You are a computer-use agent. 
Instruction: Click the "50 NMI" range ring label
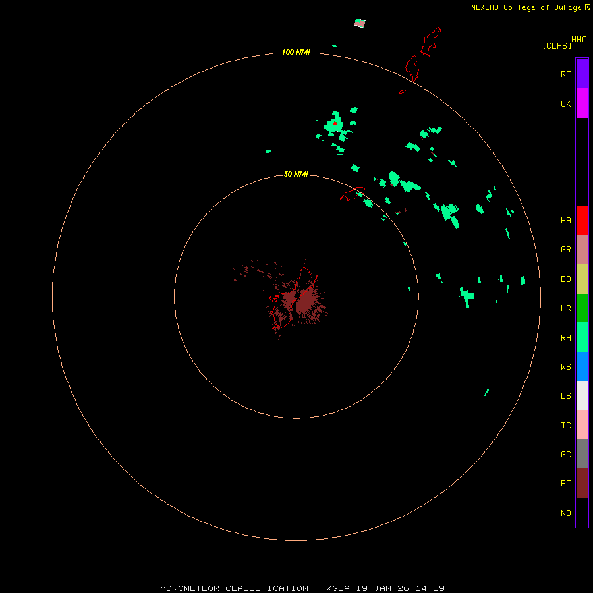click(x=296, y=174)
